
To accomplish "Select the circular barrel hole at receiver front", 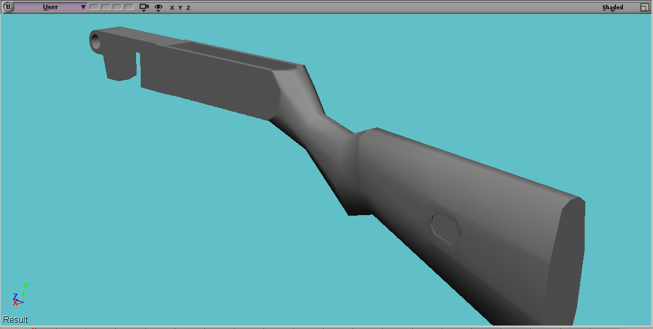I will [x=96, y=42].
